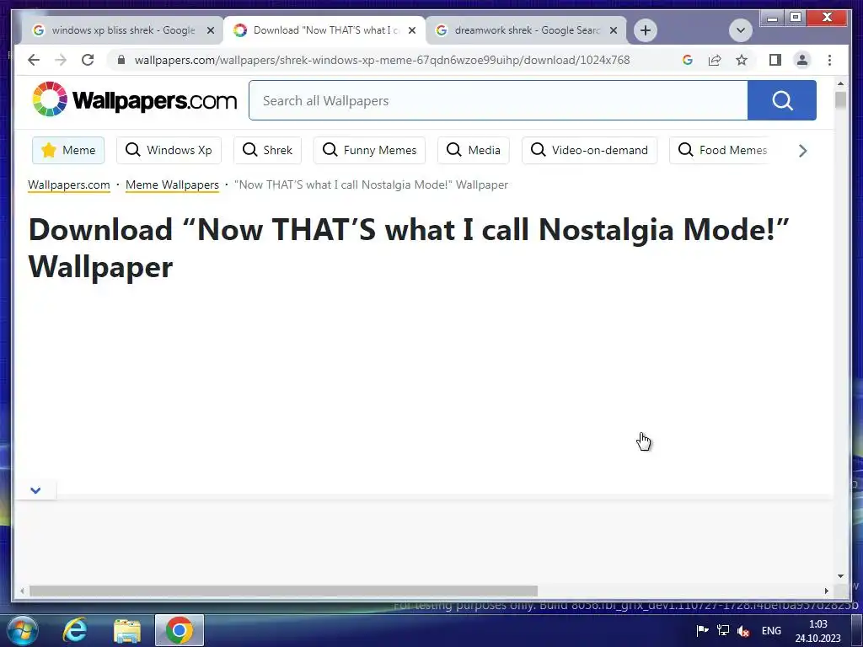Click the scroll right arrow

coord(826,591)
